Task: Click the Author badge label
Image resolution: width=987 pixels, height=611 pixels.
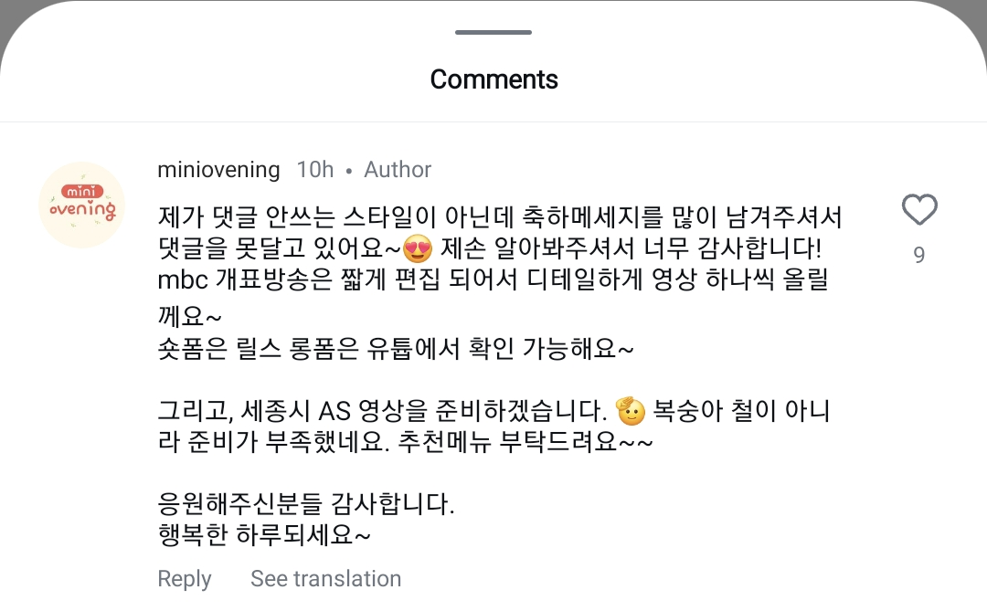Action: coord(398,170)
